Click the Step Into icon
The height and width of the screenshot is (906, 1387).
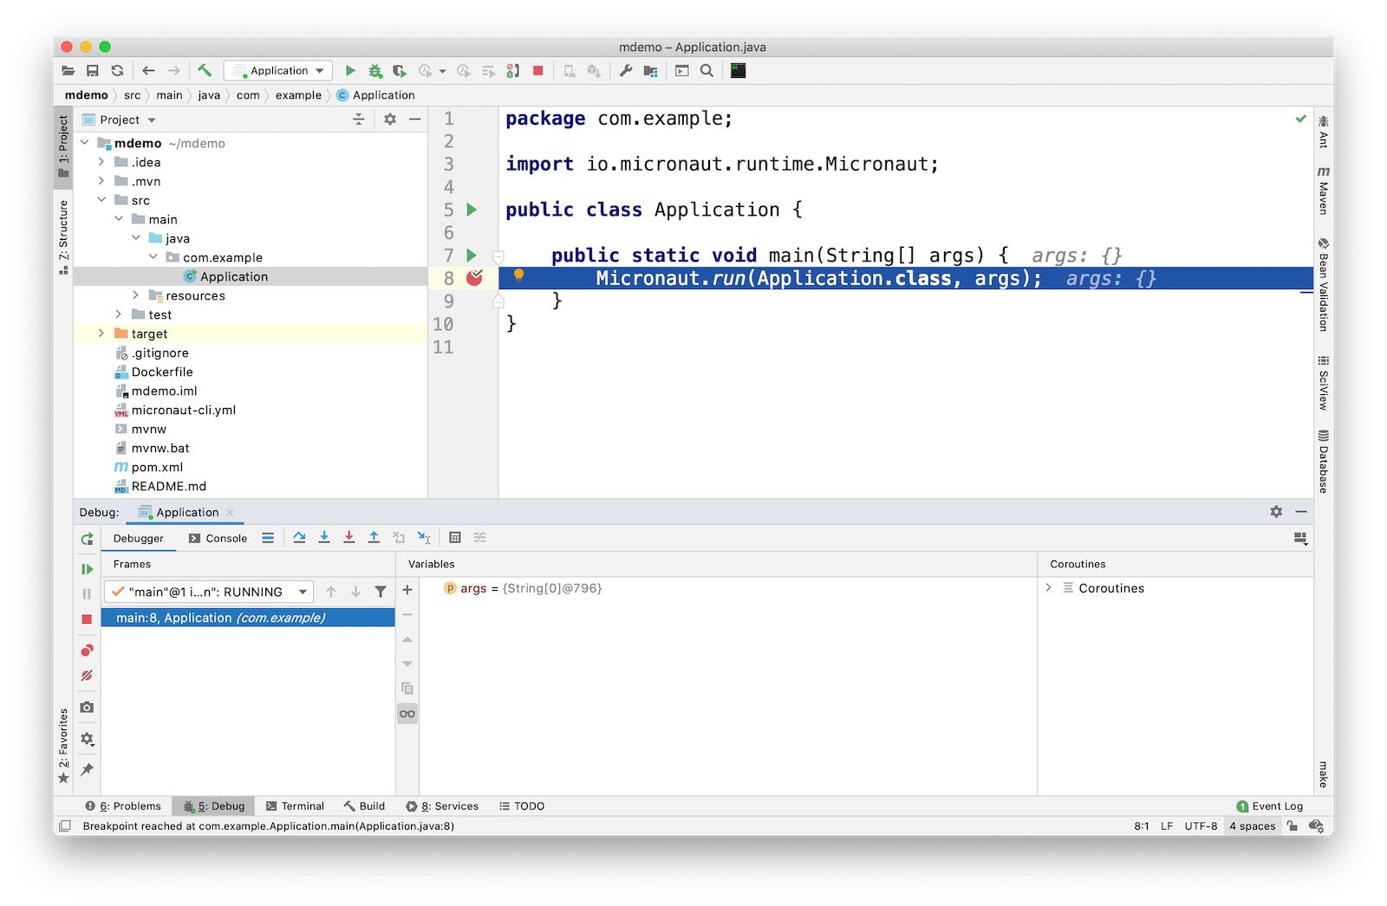(324, 538)
